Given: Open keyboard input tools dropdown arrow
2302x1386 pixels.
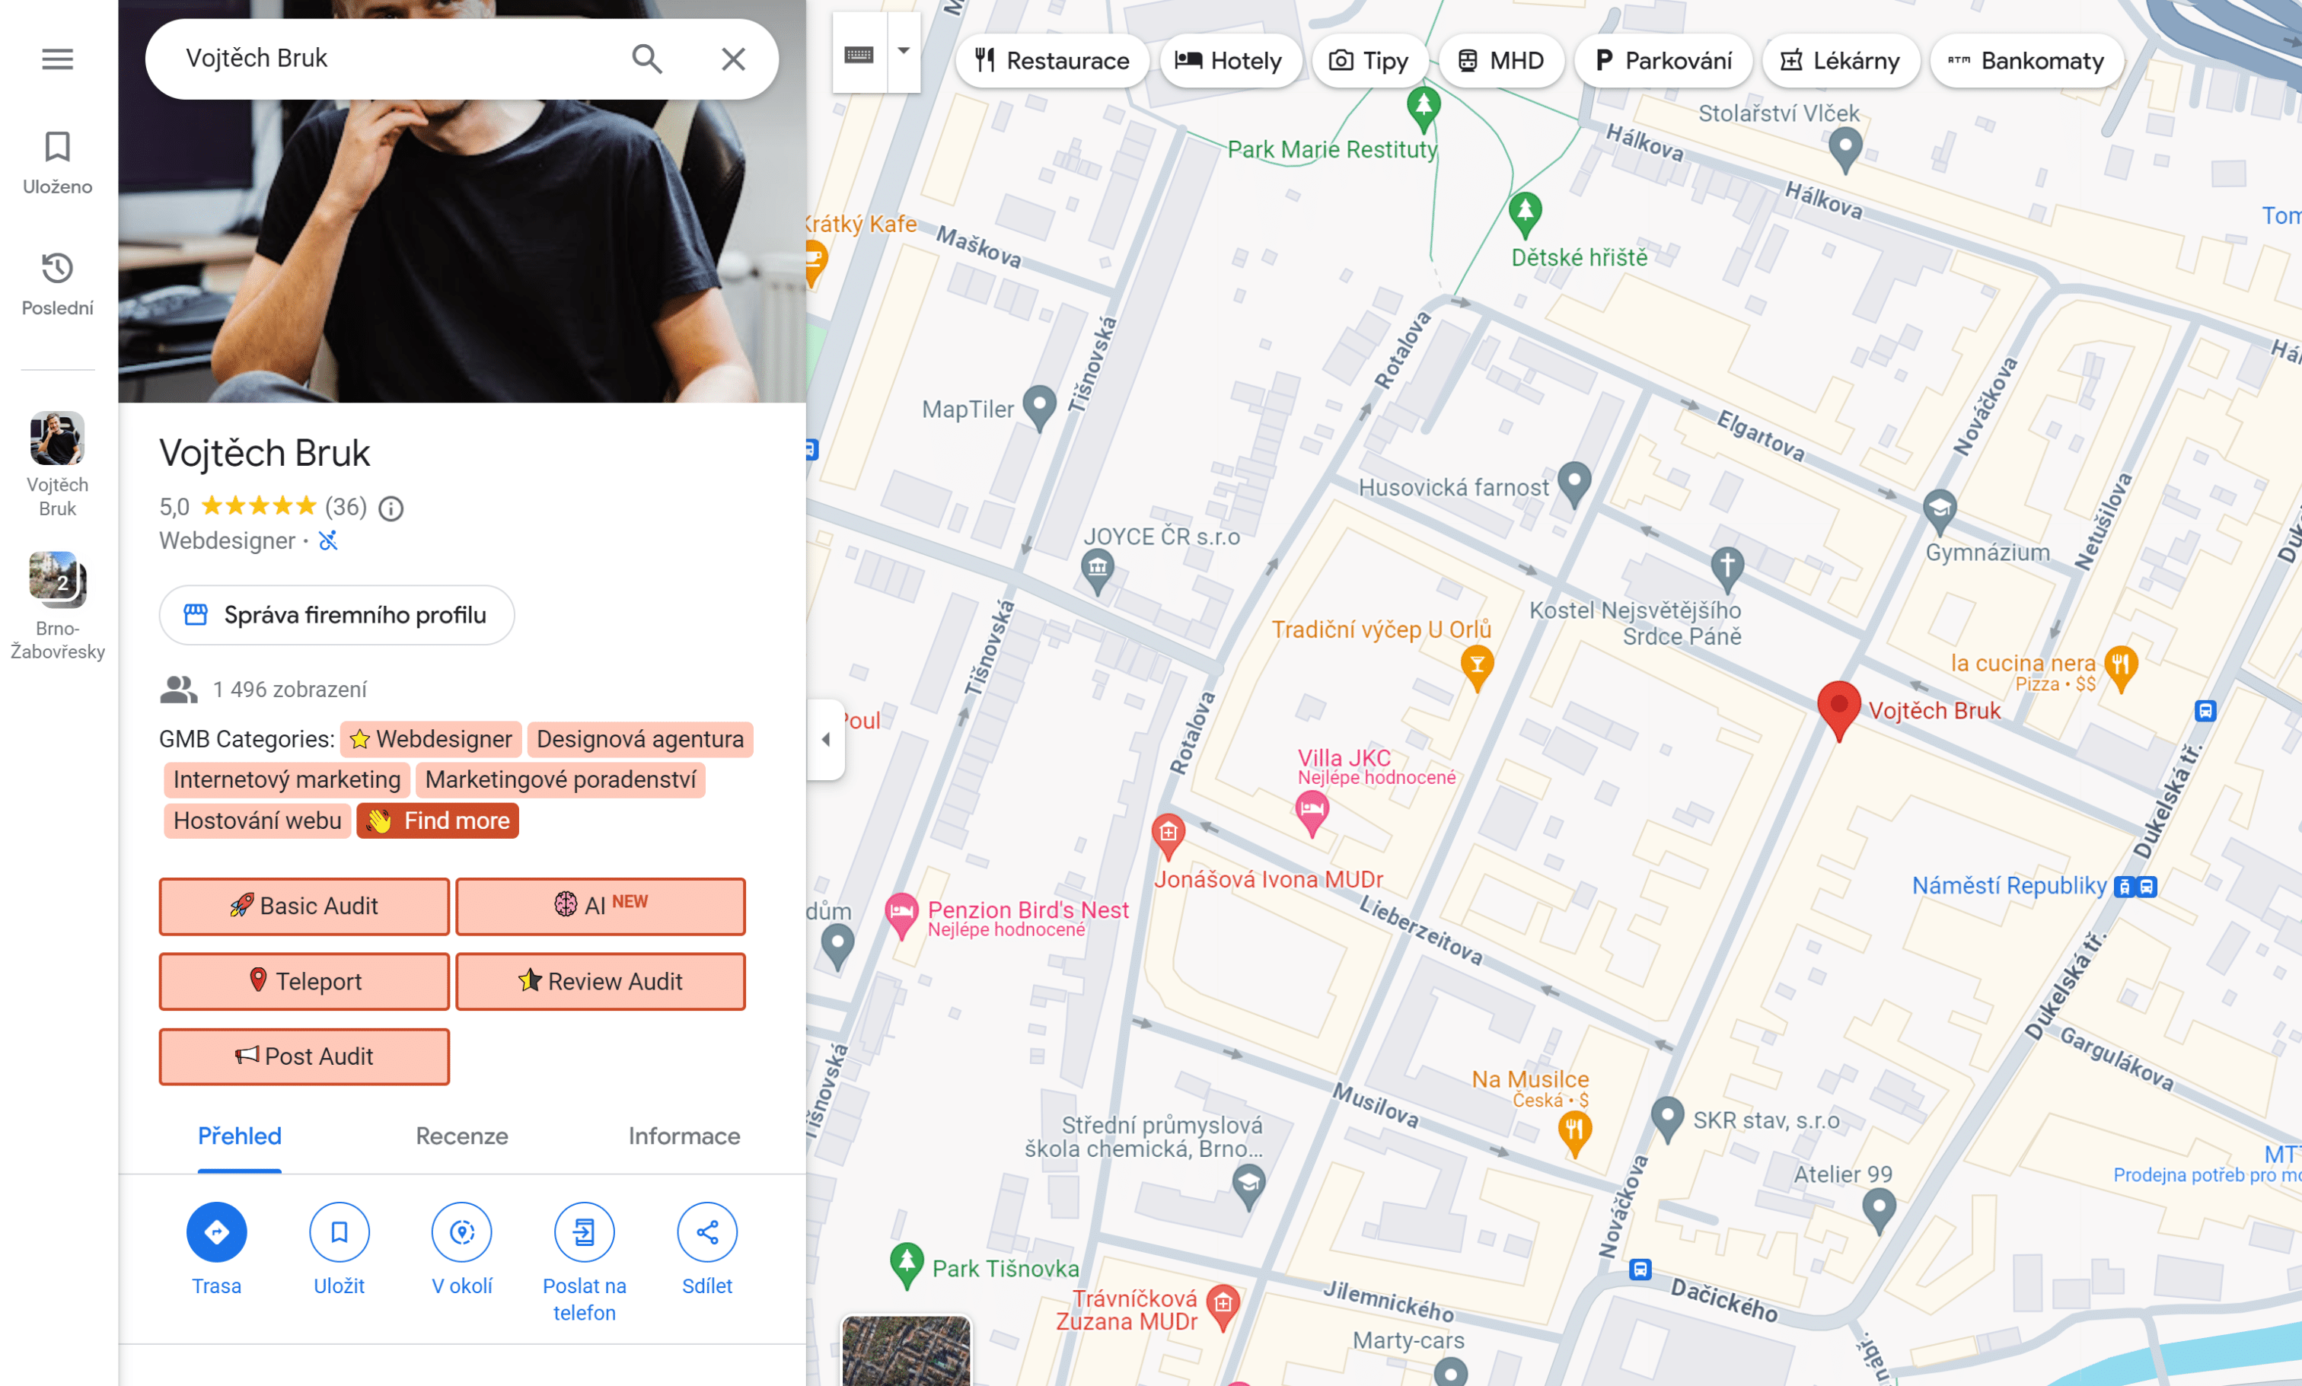Looking at the screenshot, I should [x=903, y=51].
